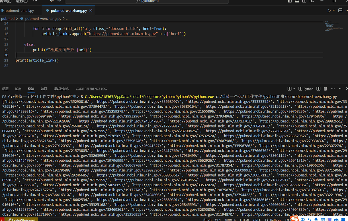Expand the breadcrumb ellipsis symbol
This screenshot has width=348, height=221.
[x=67, y=19]
